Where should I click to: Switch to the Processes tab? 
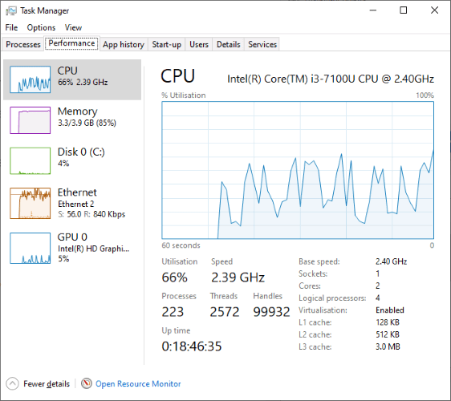click(23, 44)
